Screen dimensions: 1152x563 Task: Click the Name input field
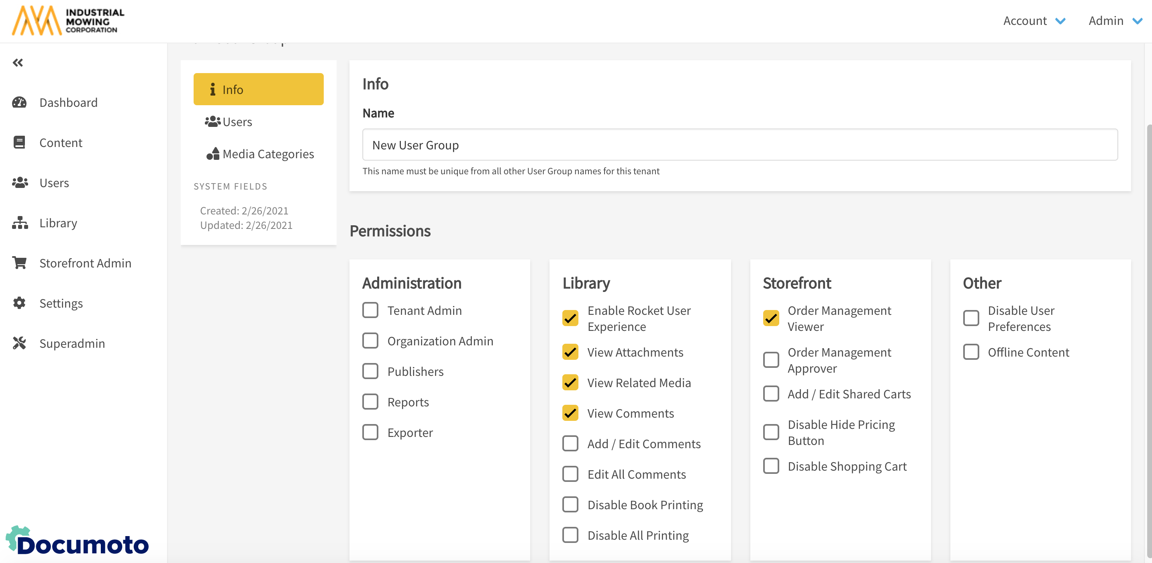[x=739, y=145]
